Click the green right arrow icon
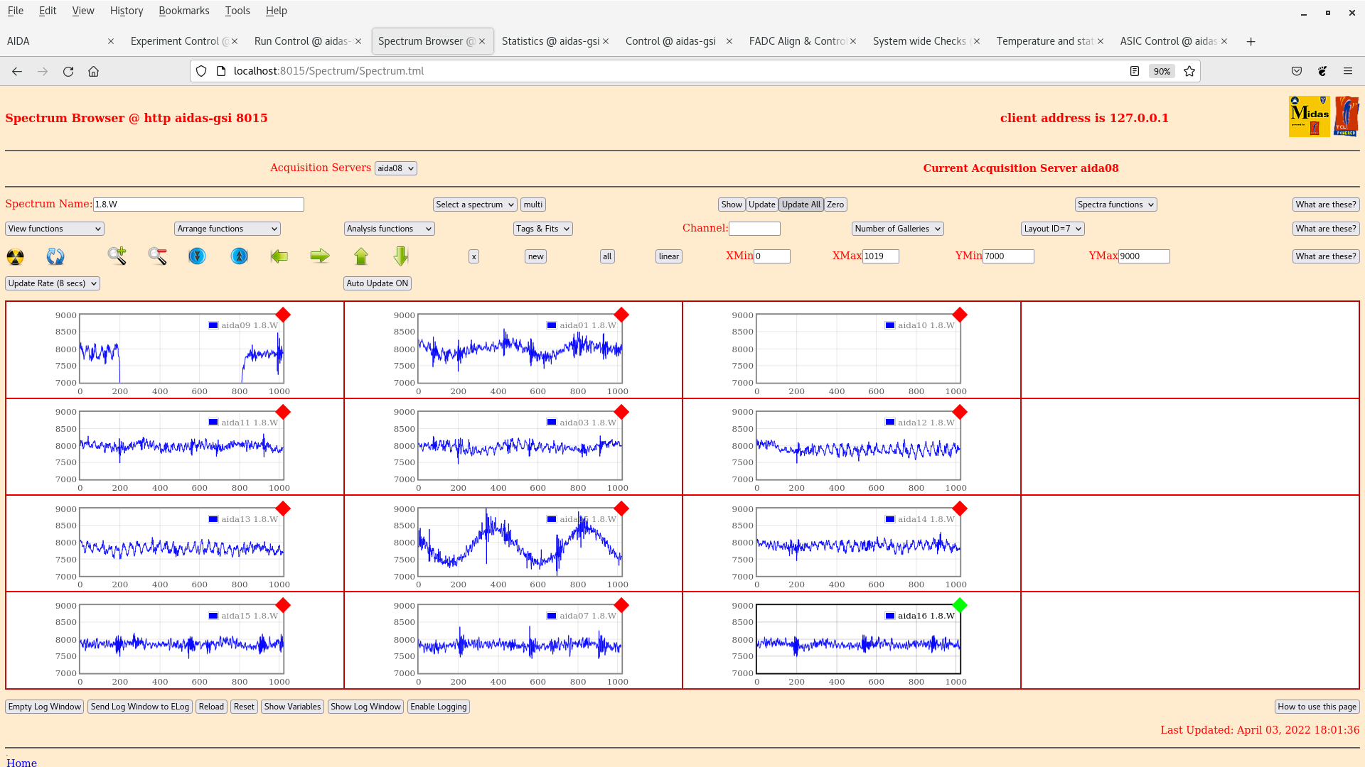The width and height of the screenshot is (1365, 767). click(x=320, y=256)
